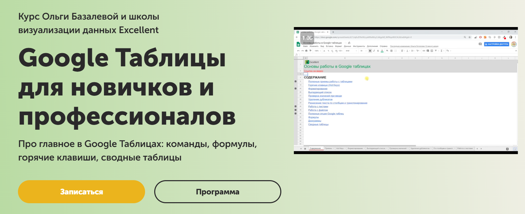Open the Инструменты menu
525x214 pixels.
359,46
